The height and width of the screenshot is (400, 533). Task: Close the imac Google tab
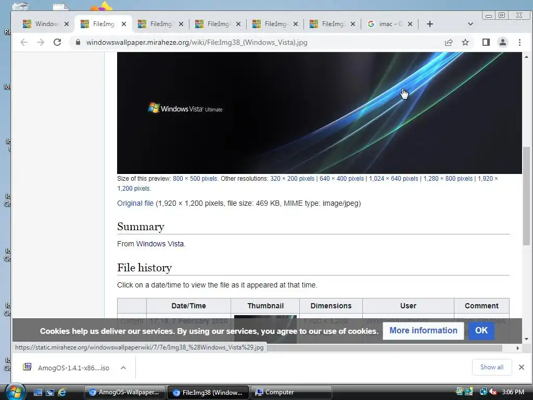410,24
